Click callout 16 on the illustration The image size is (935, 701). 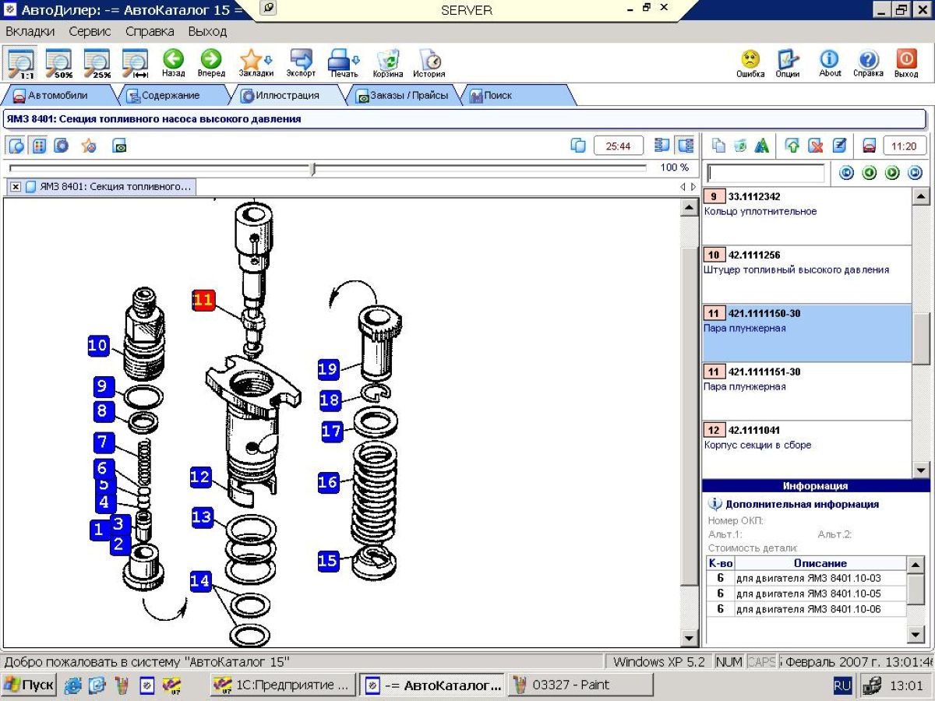point(329,483)
